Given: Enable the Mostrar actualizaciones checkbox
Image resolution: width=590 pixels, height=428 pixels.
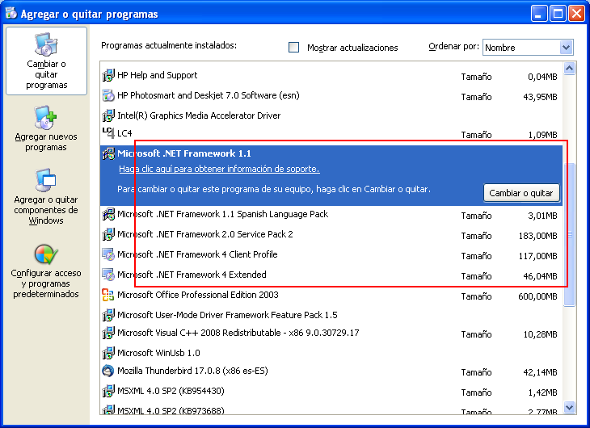Looking at the screenshot, I should [294, 48].
